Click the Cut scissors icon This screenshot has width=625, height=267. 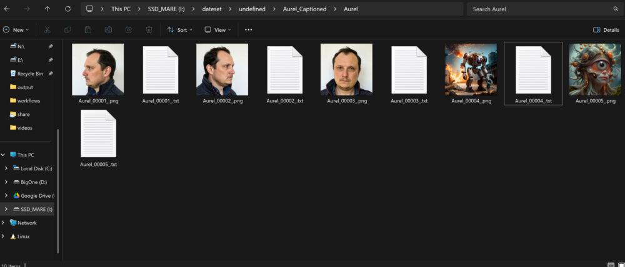click(x=47, y=30)
